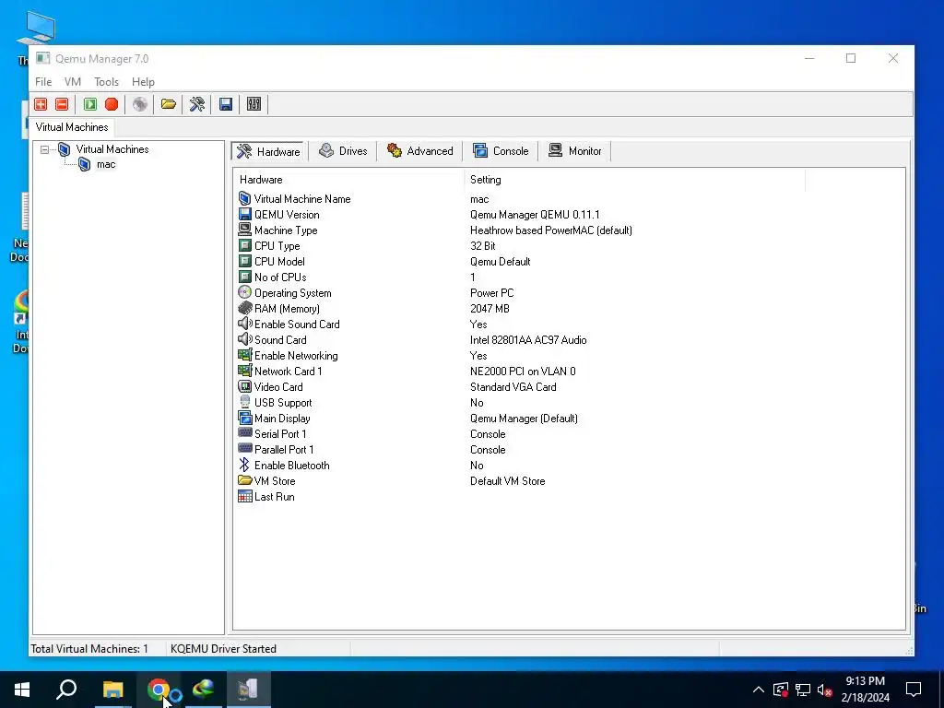Viewport: 944px width, 708px height.
Task: Switch to the Drives tab
Action: 343,150
